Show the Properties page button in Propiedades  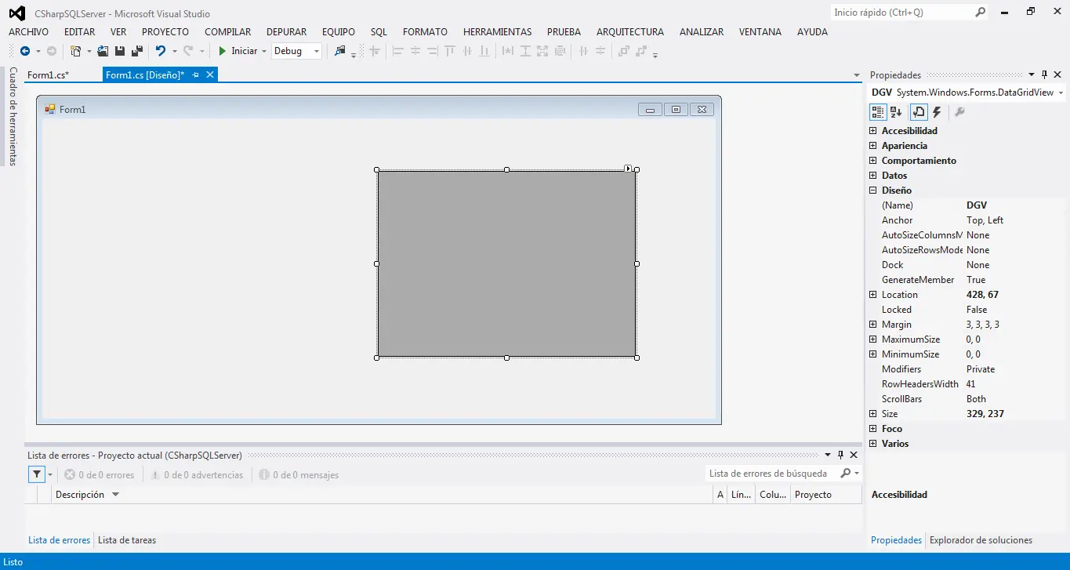point(919,112)
